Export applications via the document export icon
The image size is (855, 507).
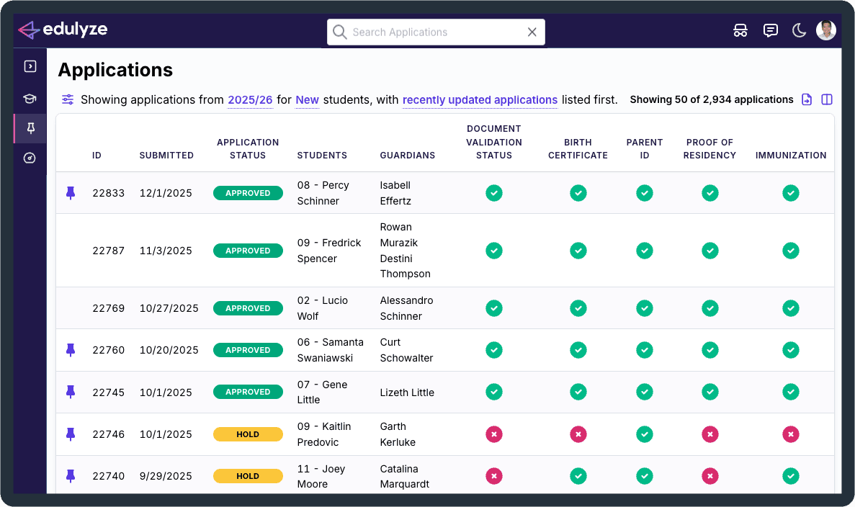807,99
